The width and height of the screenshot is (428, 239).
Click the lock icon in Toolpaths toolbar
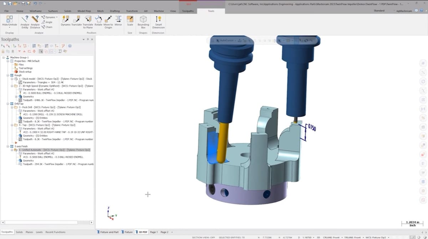3,51
